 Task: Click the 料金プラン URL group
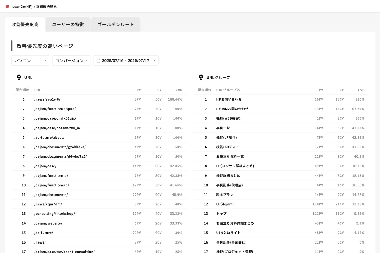click(x=225, y=195)
